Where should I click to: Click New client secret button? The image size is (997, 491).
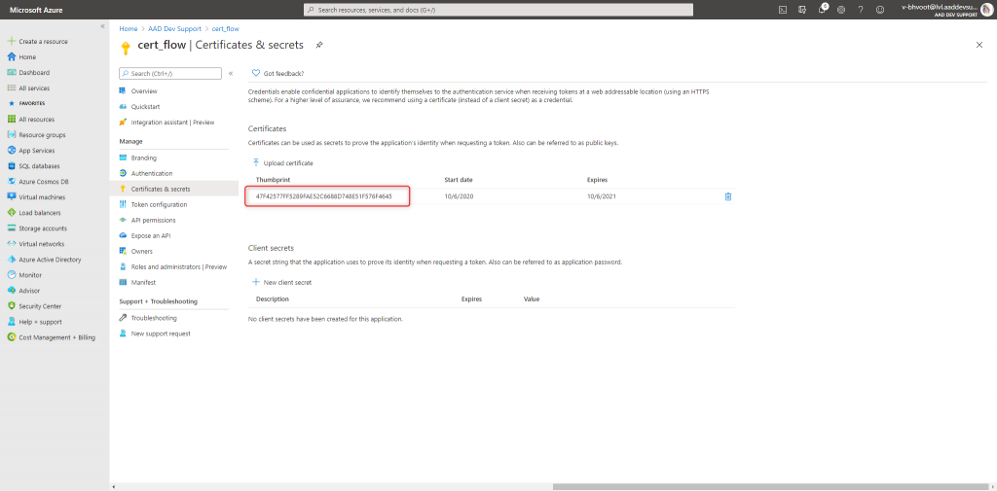tap(281, 282)
